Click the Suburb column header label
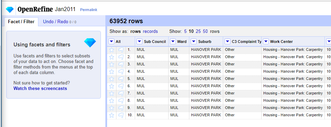The image size is (331, 127). pos(205,42)
